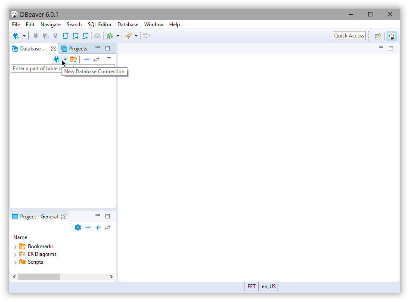Expand the Bookmarks tree node
Viewport: 409px width, 302px height.
point(15,247)
